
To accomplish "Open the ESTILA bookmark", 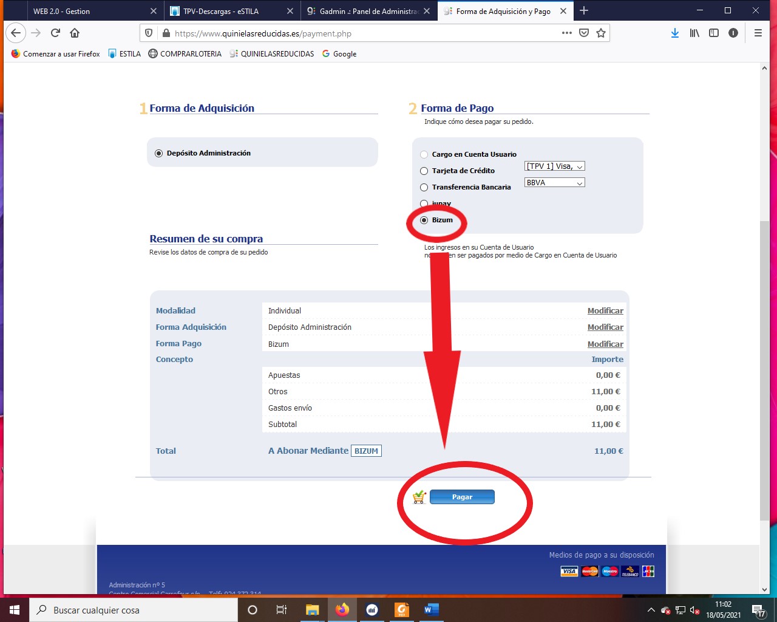I will coord(124,53).
